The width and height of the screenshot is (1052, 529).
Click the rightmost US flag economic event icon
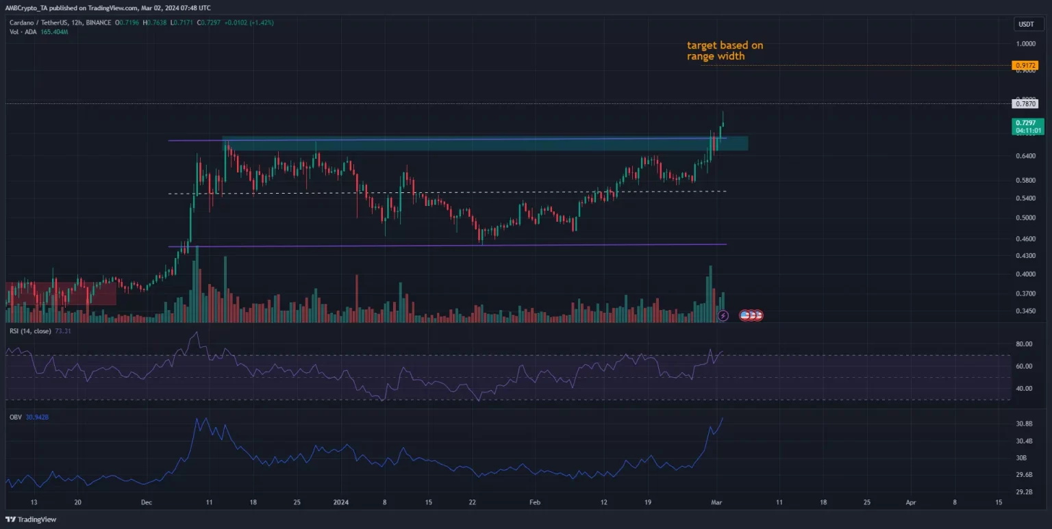(758, 315)
